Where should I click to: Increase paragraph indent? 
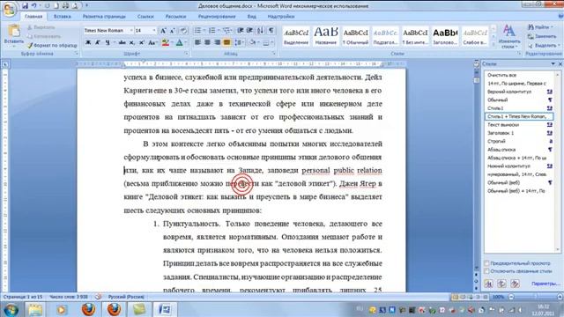[x=249, y=31]
